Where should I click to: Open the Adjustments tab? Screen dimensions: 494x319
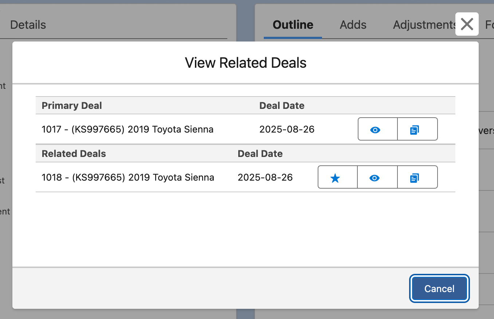coord(424,25)
